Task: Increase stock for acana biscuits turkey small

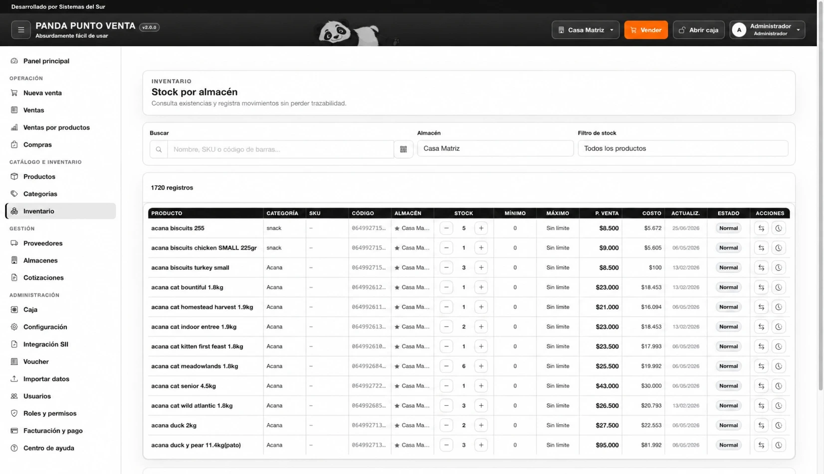Action: coord(481,267)
